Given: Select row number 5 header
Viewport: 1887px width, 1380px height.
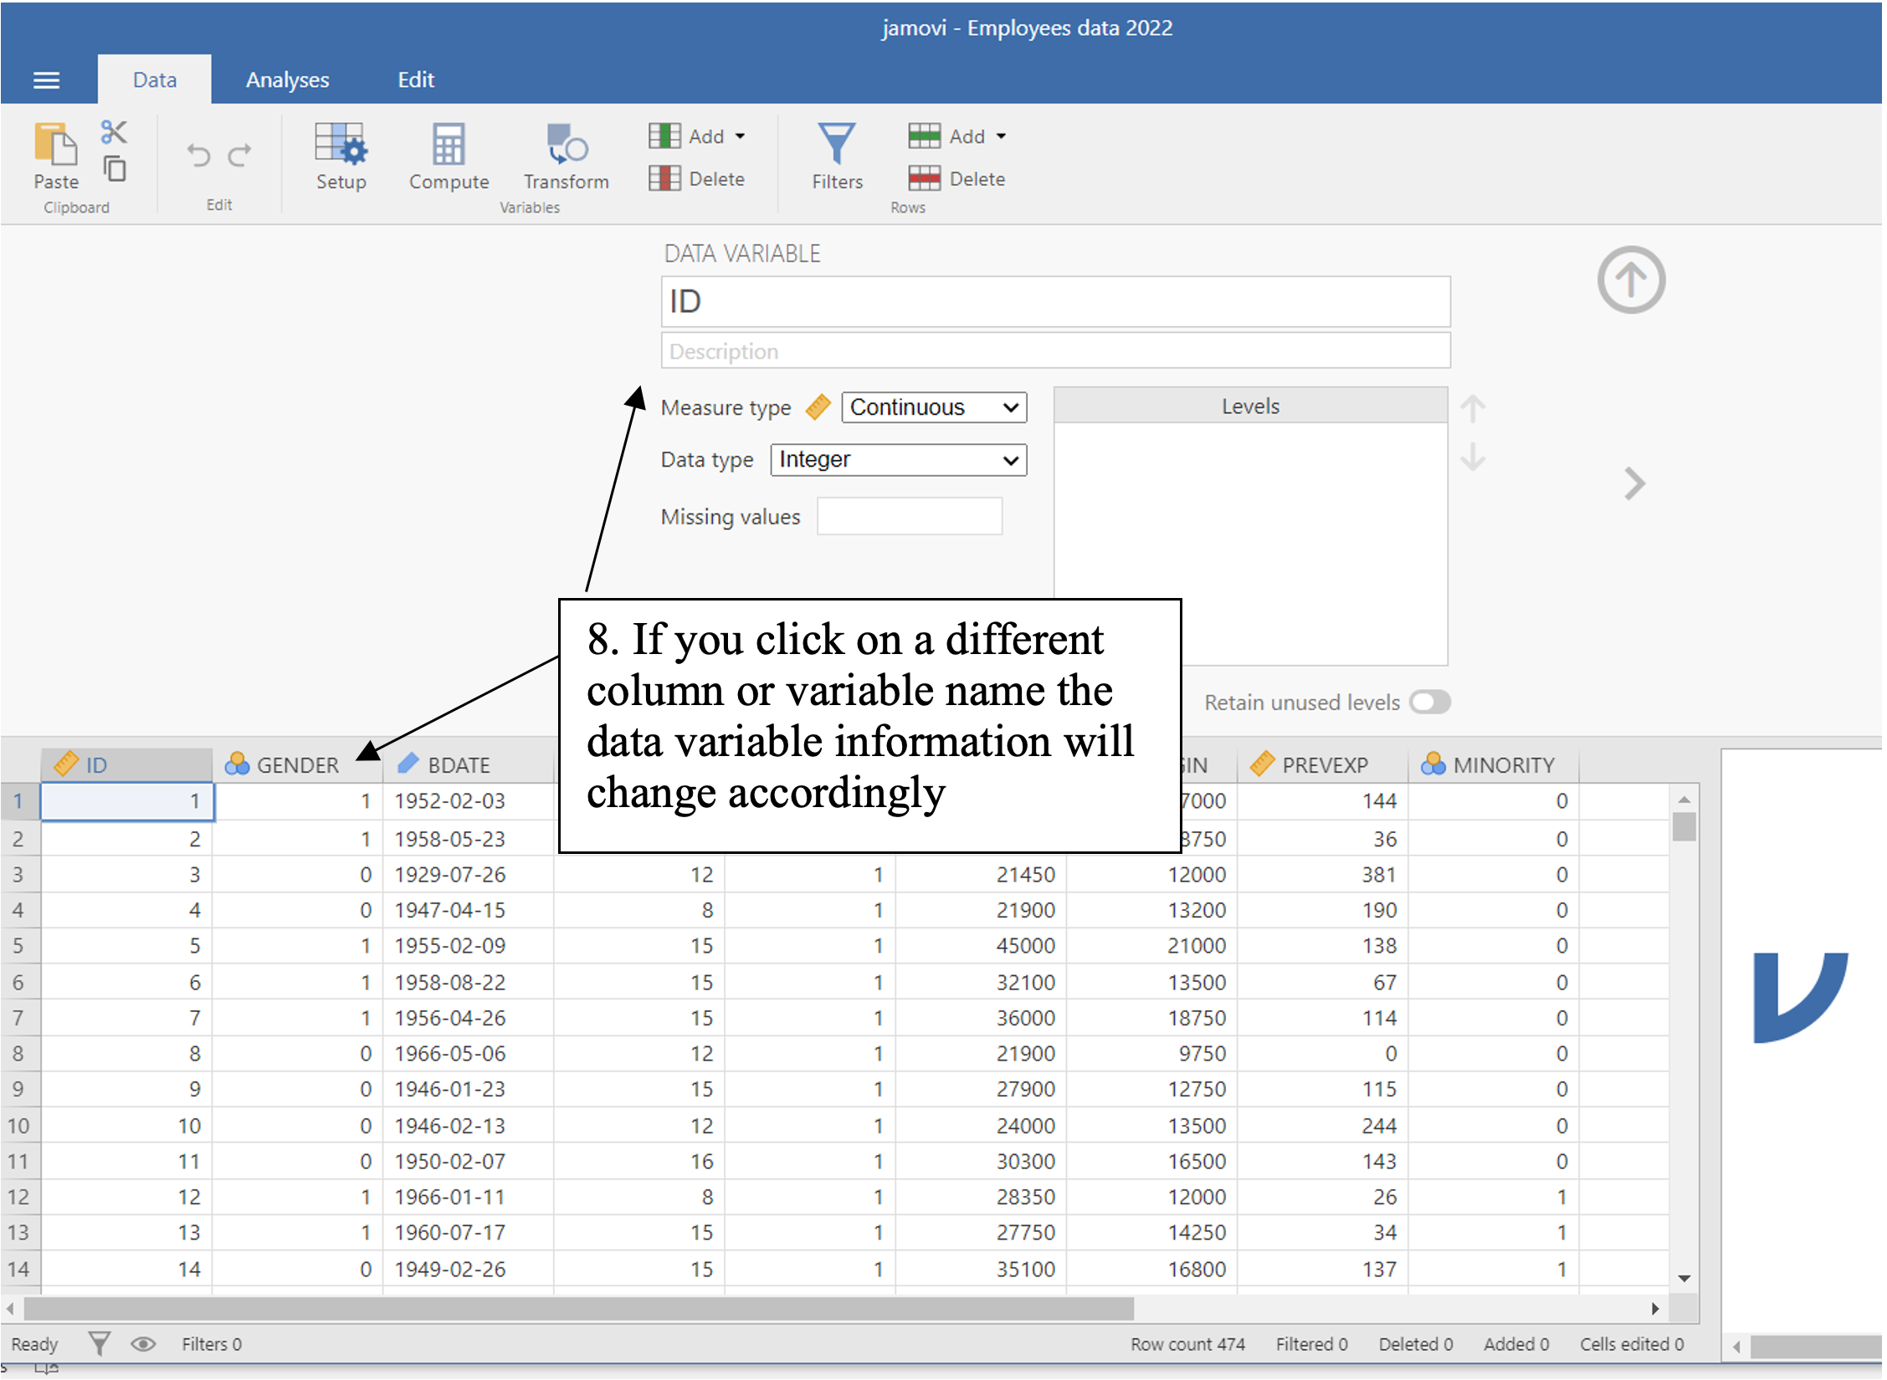Looking at the screenshot, I should (x=19, y=945).
